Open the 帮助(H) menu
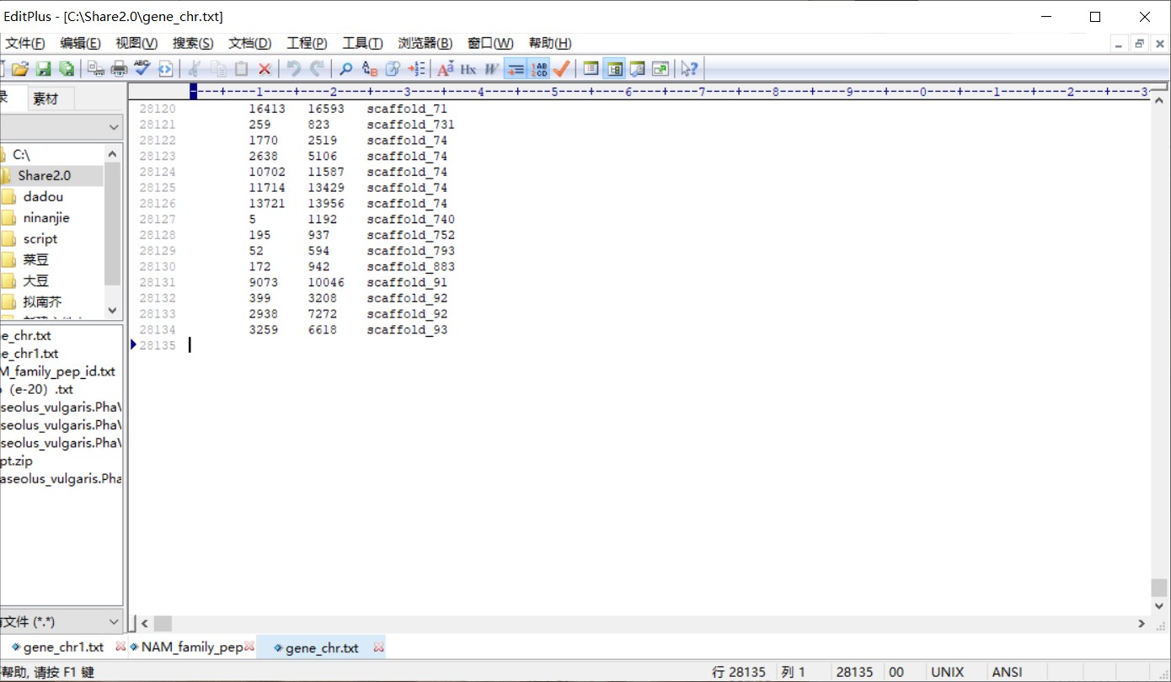The image size is (1171, 682). [550, 44]
